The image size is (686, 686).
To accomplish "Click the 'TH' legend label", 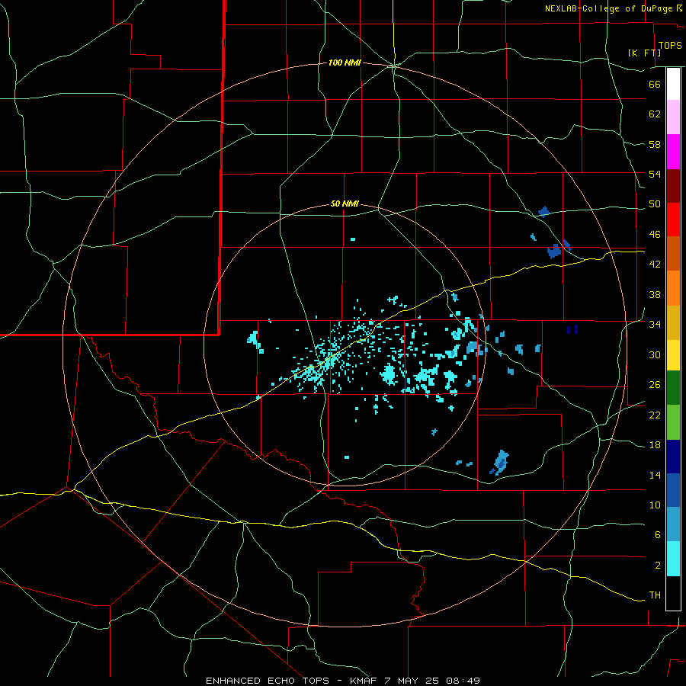I will (655, 595).
